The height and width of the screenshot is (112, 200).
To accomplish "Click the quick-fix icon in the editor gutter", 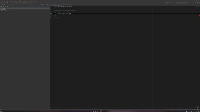I will pos(52,14).
